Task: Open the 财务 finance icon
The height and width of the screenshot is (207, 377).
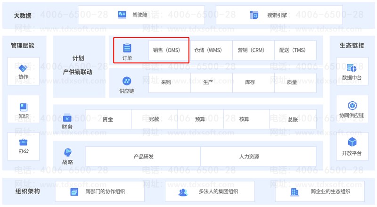Action: [67, 117]
